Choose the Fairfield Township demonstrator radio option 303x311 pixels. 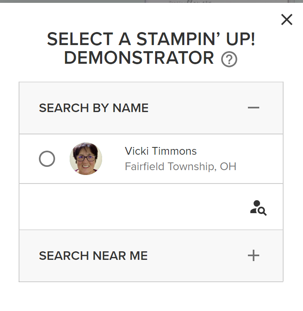coord(47,159)
